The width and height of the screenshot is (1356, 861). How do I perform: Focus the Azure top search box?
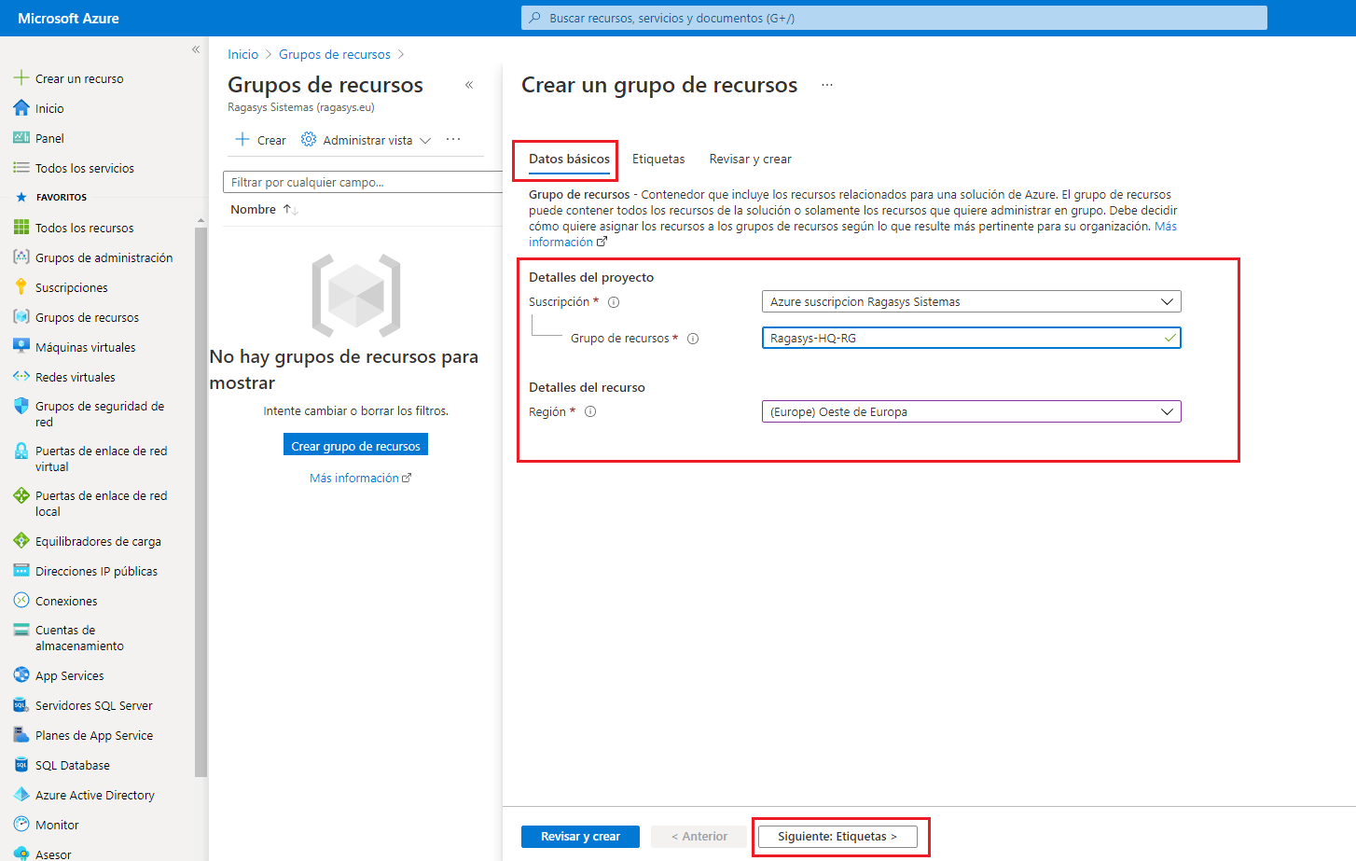(893, 18)
